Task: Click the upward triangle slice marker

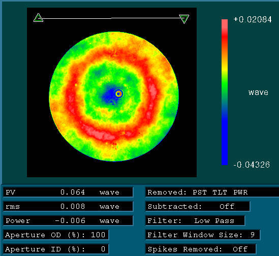Action: [x=38, y=18]
